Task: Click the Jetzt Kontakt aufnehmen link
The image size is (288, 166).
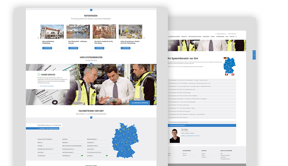Action: [x=47, y=86]
